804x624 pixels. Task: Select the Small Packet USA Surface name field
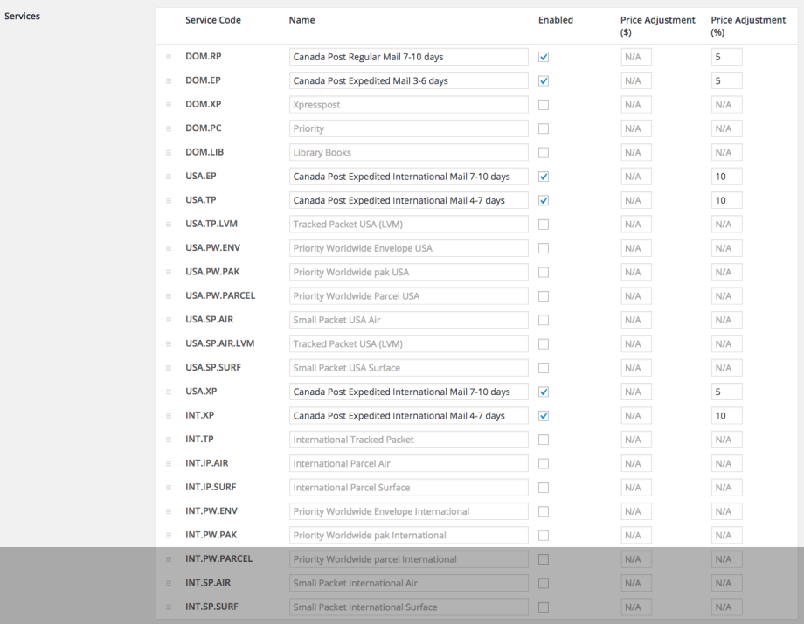(409, 368)
